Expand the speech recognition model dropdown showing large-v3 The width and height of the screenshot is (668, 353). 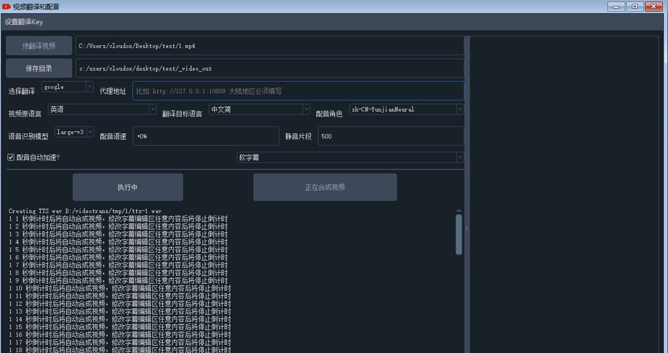tap(73, 131)
